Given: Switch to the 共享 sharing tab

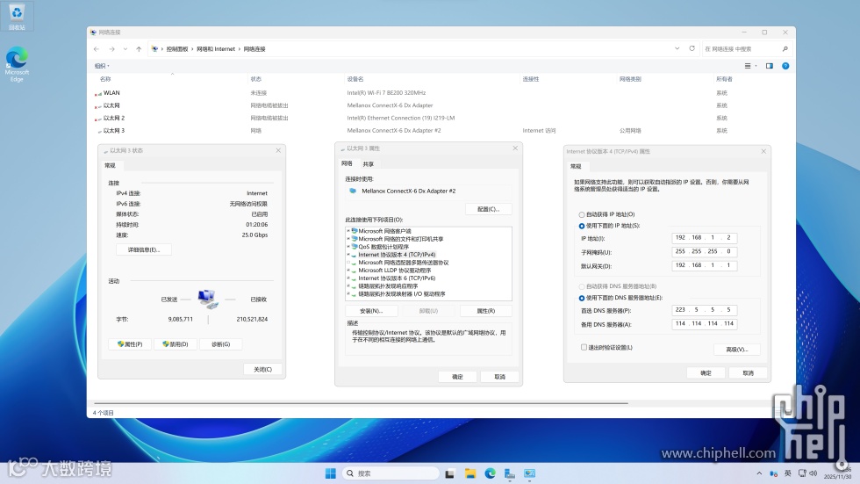Looking at the screenshot, I should (368, 164).
